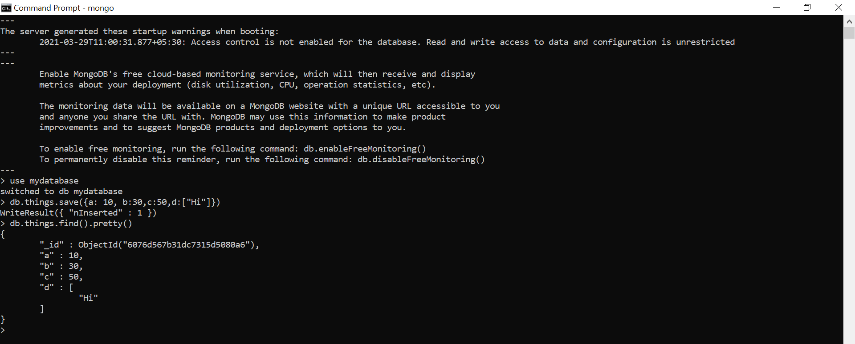
Task: Click the db.disableFreeMonitoring() command text
Action: (x=421, y=160)
